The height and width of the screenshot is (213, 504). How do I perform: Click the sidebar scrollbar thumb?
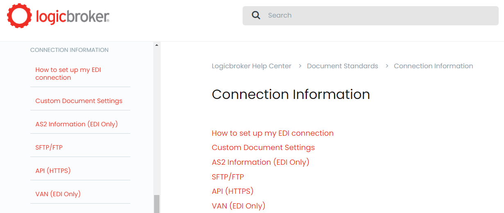pyautogui.click(x=157, y=204)
